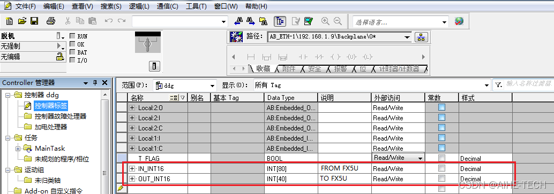Open the 逻辑(L) menu
This screenshot has height=194, width=554.
coord(139,6)
